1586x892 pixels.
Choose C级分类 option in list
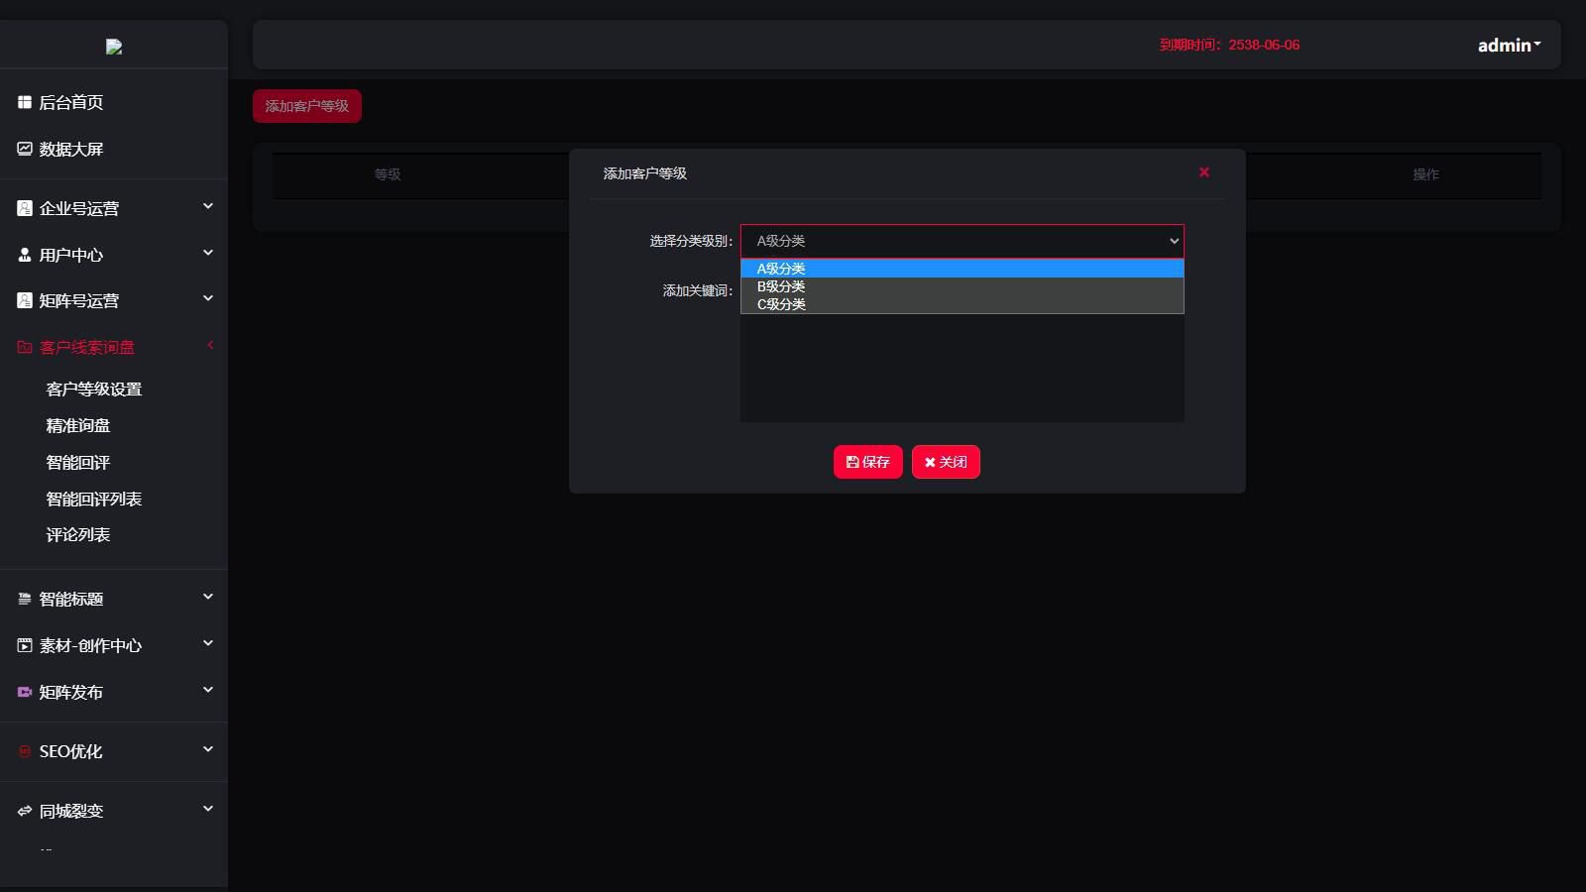(x=781, y=304)
